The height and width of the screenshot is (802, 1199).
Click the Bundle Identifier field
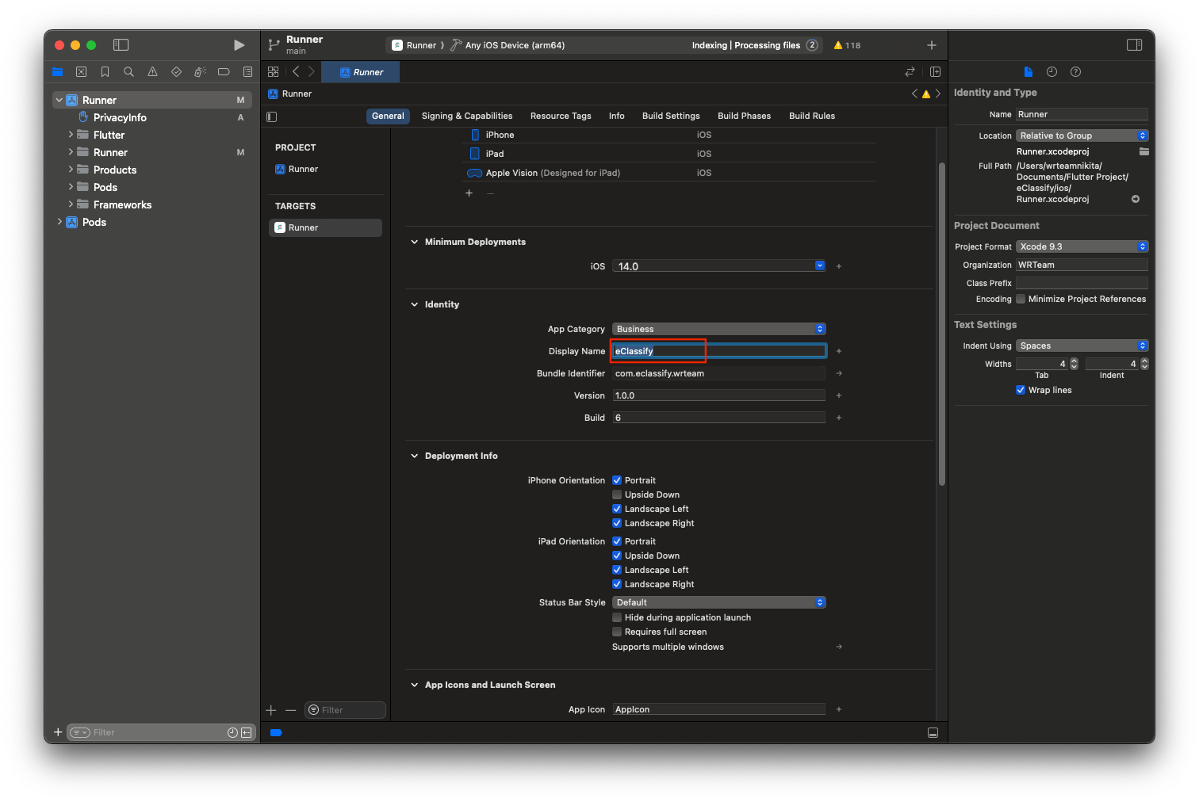(x=718, y=373)
